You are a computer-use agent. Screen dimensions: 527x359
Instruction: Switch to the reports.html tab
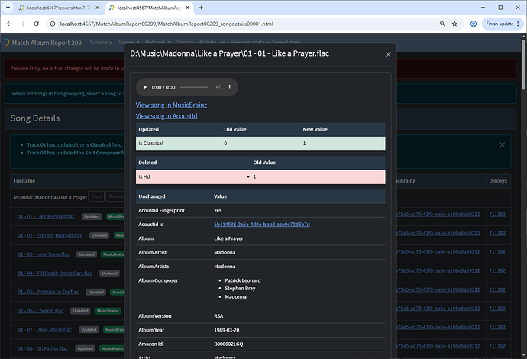coord(59,8)
